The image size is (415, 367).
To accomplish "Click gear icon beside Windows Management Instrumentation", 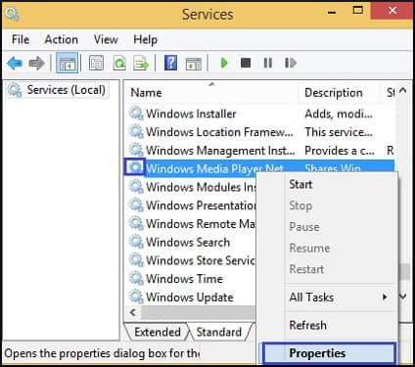I will 136,150.
